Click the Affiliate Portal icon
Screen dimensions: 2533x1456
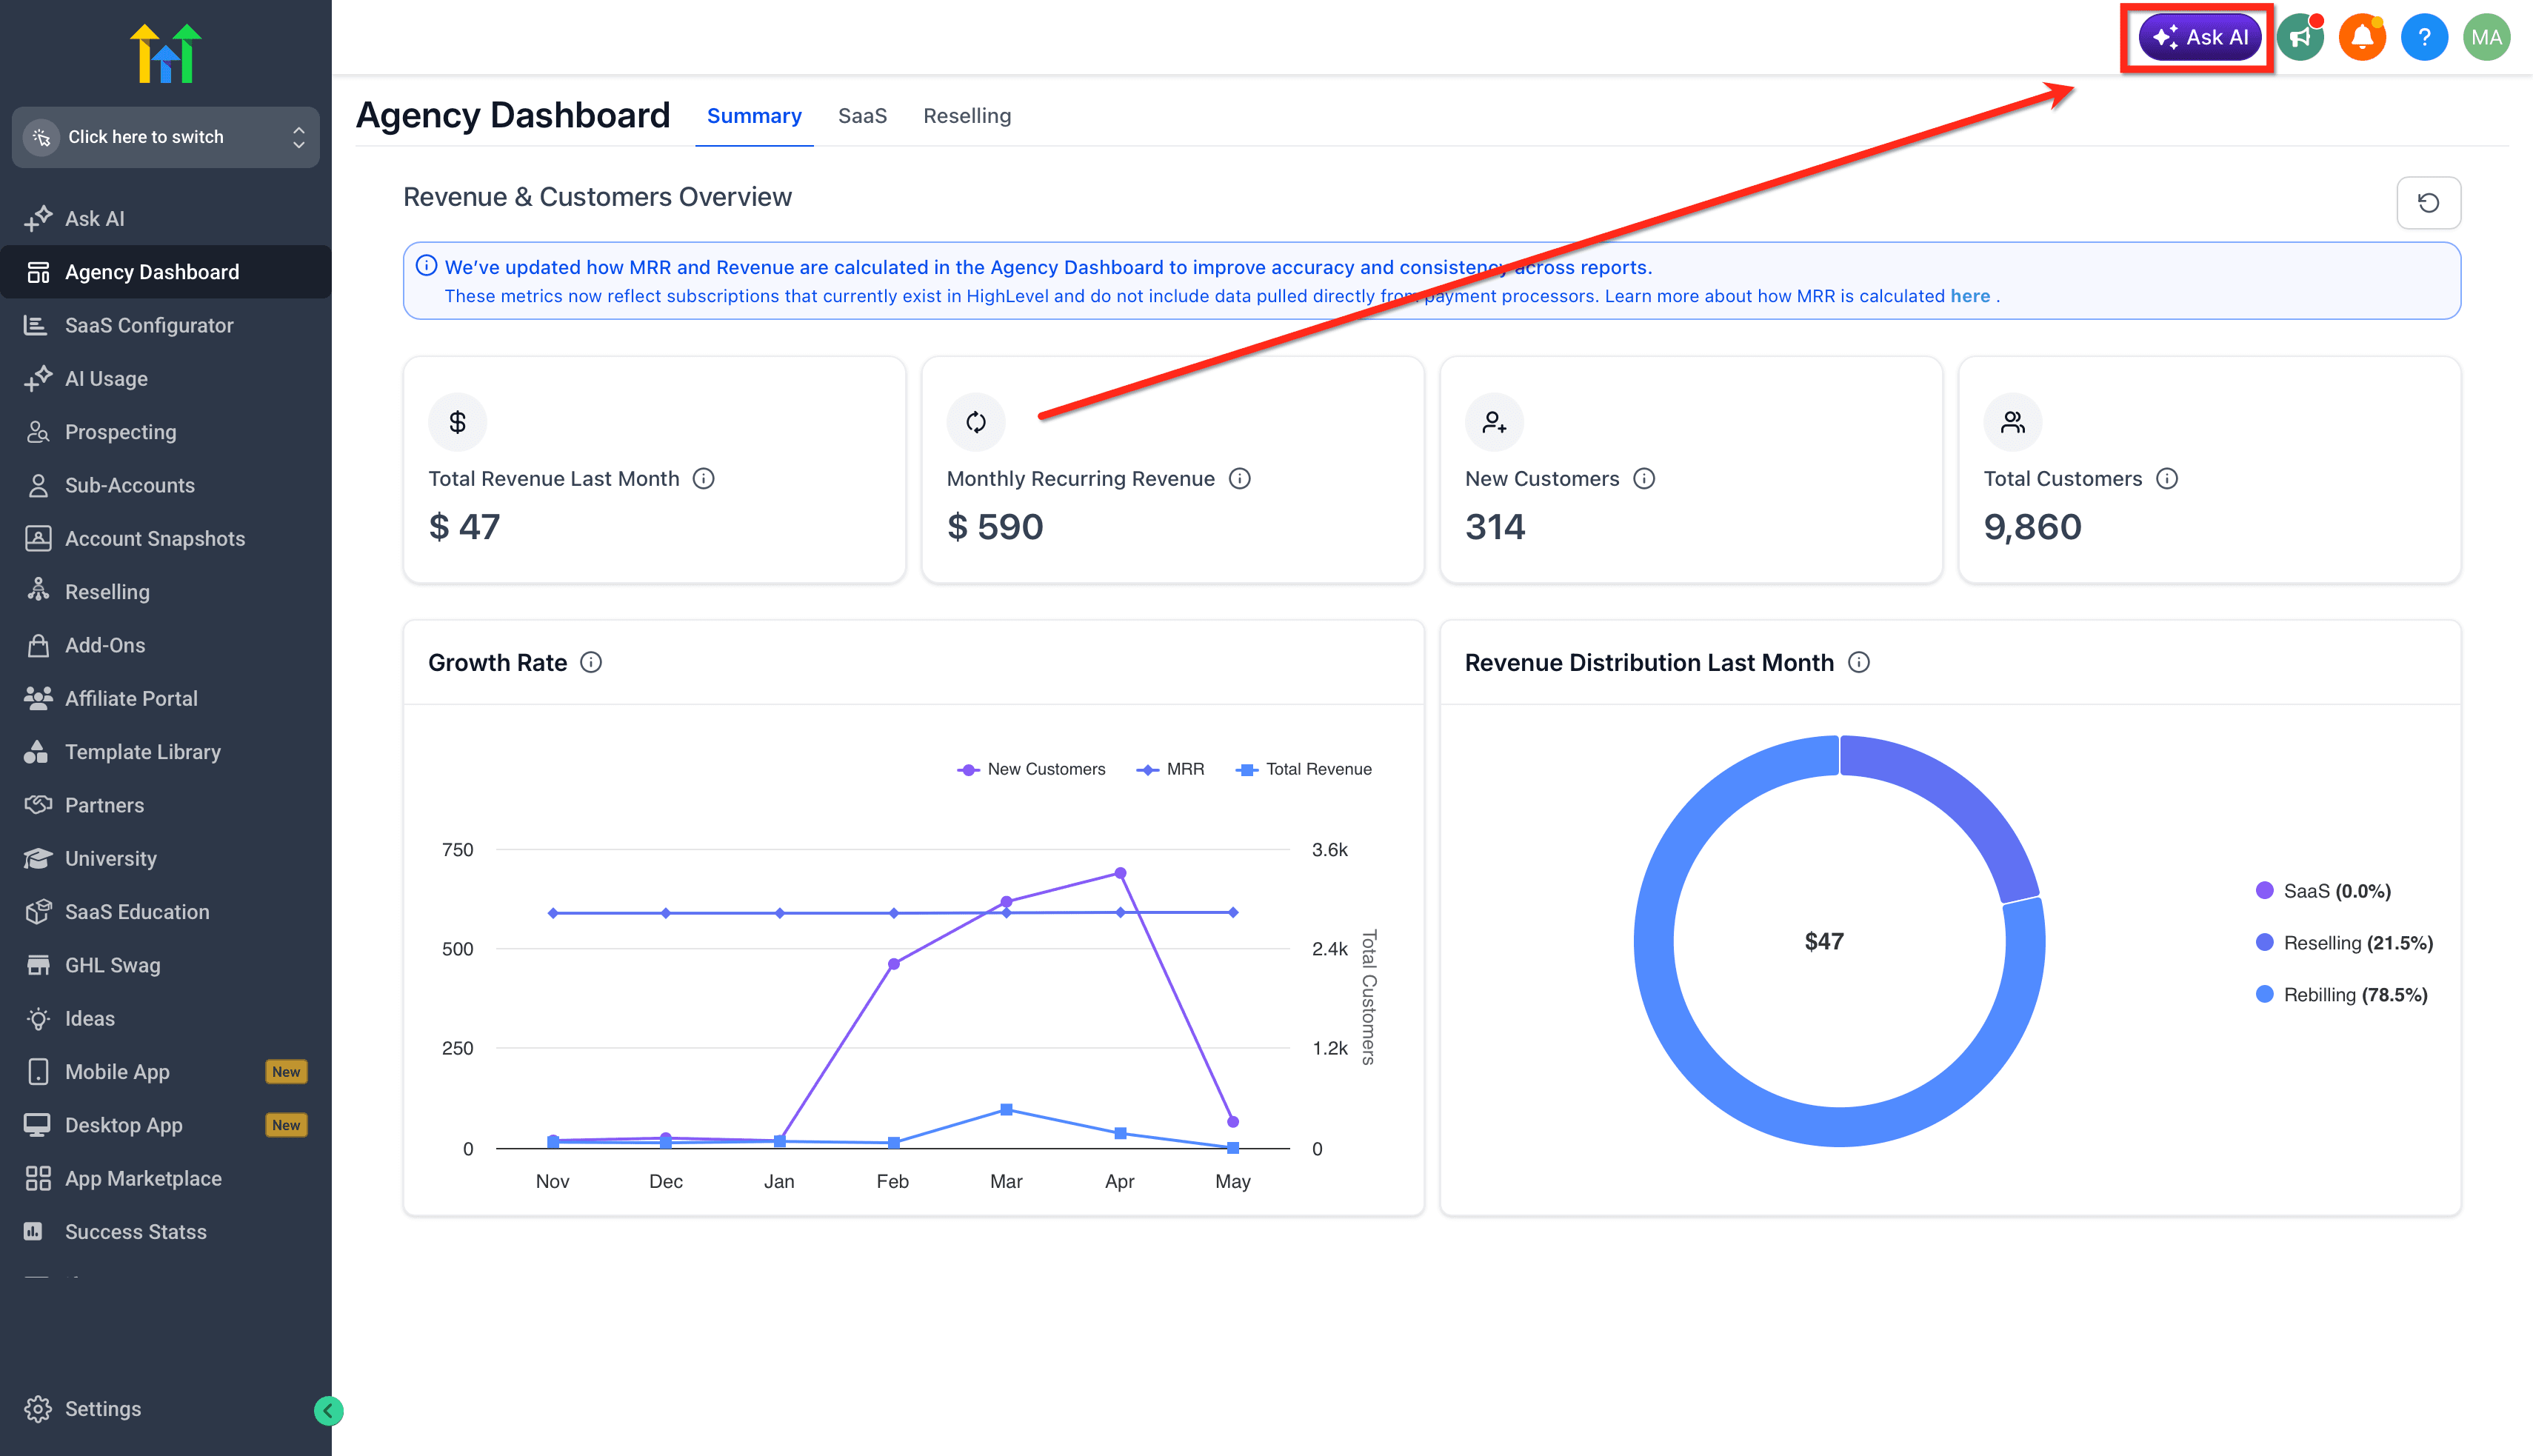[38, 698]
